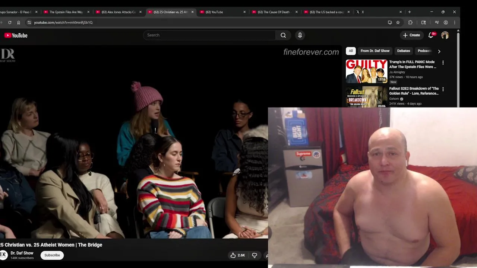Image resolution: width=477 pixels, height=268 pixels.
Task: Open Dr. Daf Show channel name link
Action: pos(22,253)
